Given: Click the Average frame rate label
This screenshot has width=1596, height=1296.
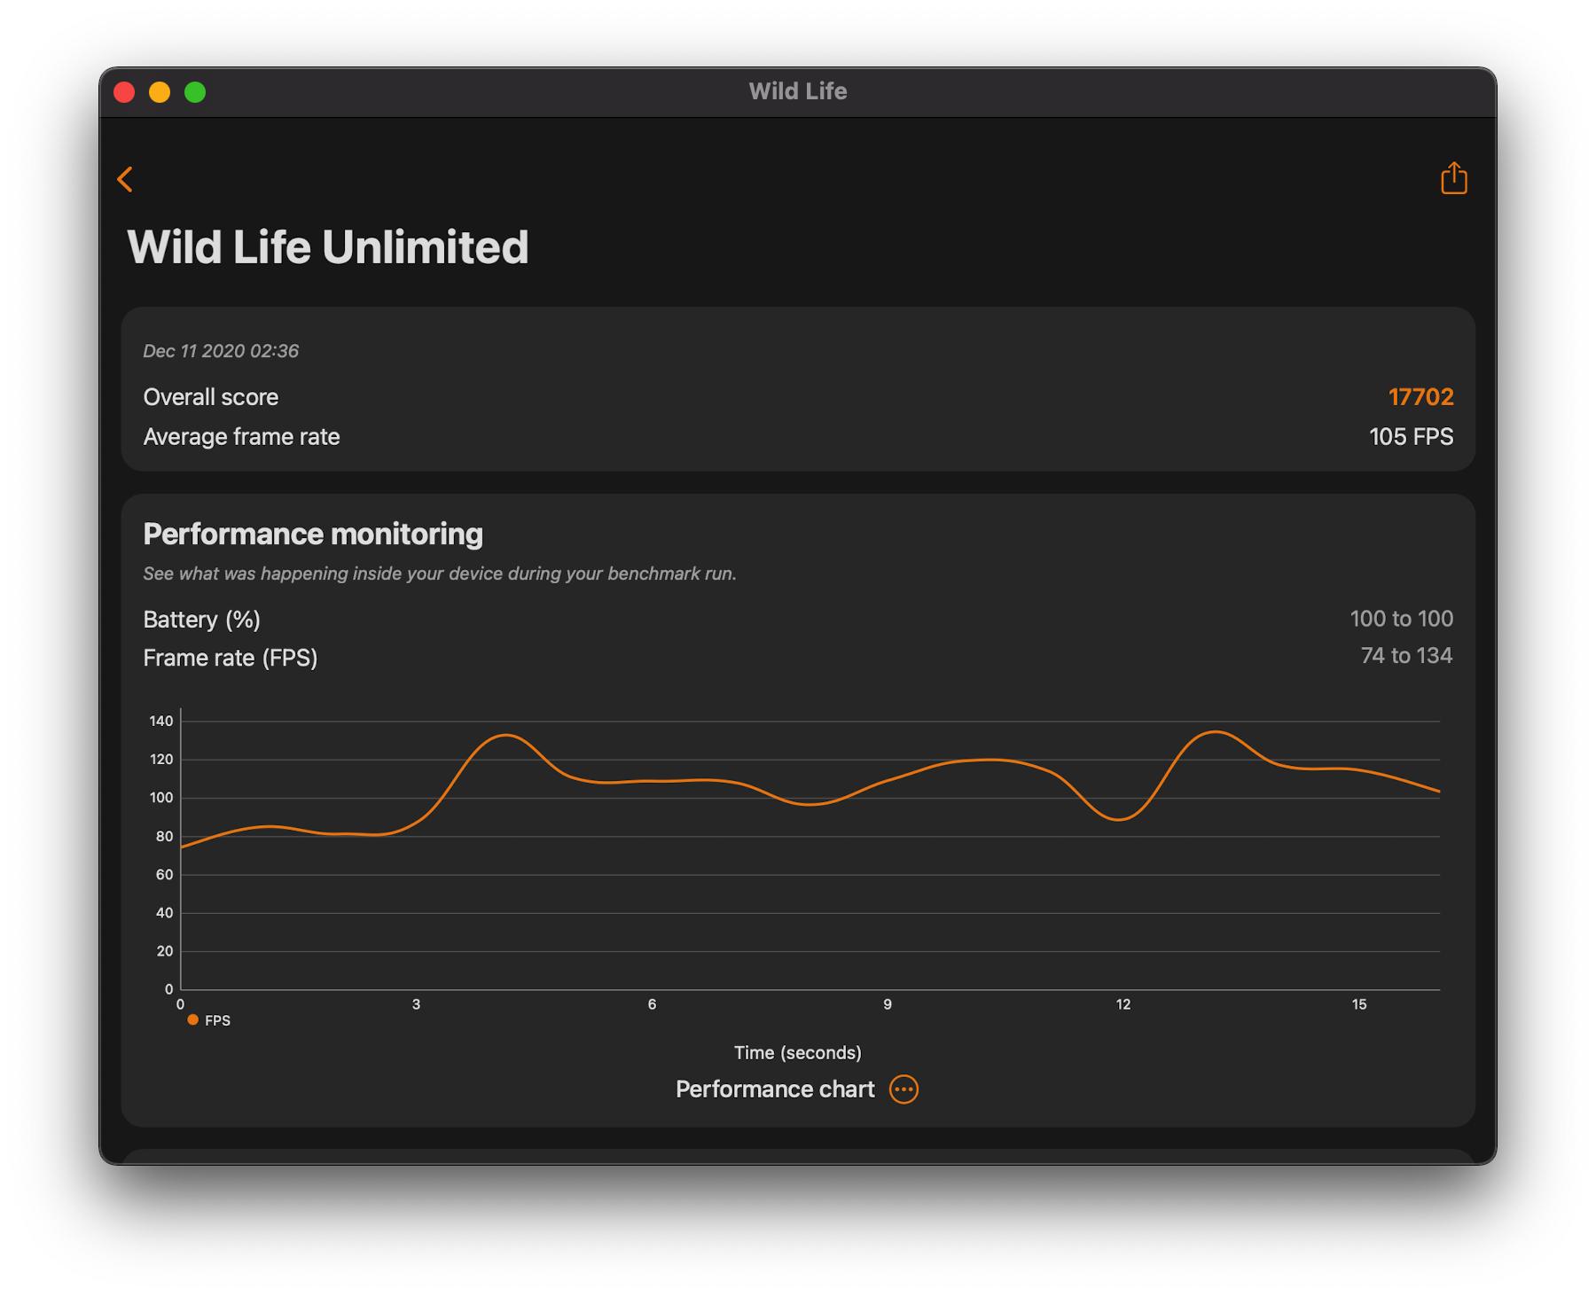Looking at the screenshot, I should [241, 437].
